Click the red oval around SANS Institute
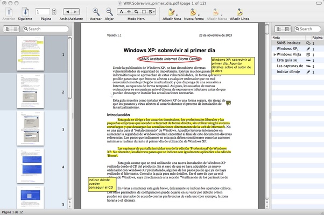Image resolution: width=324 pixels, height=215 pixels. point(169,59)
